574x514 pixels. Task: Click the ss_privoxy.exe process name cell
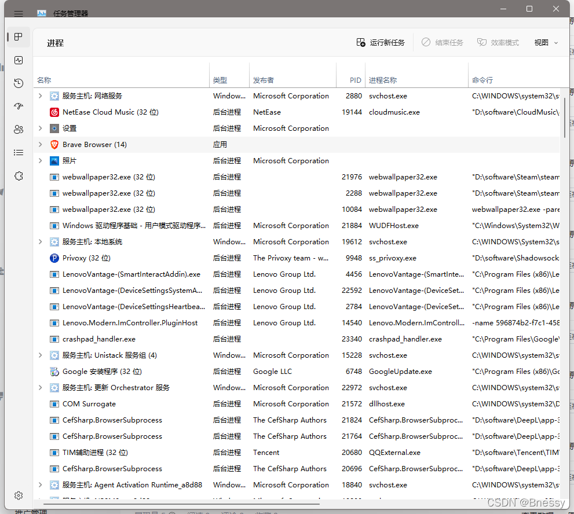tap(393, 258)
